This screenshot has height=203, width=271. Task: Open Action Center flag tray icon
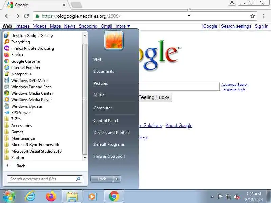220,197
